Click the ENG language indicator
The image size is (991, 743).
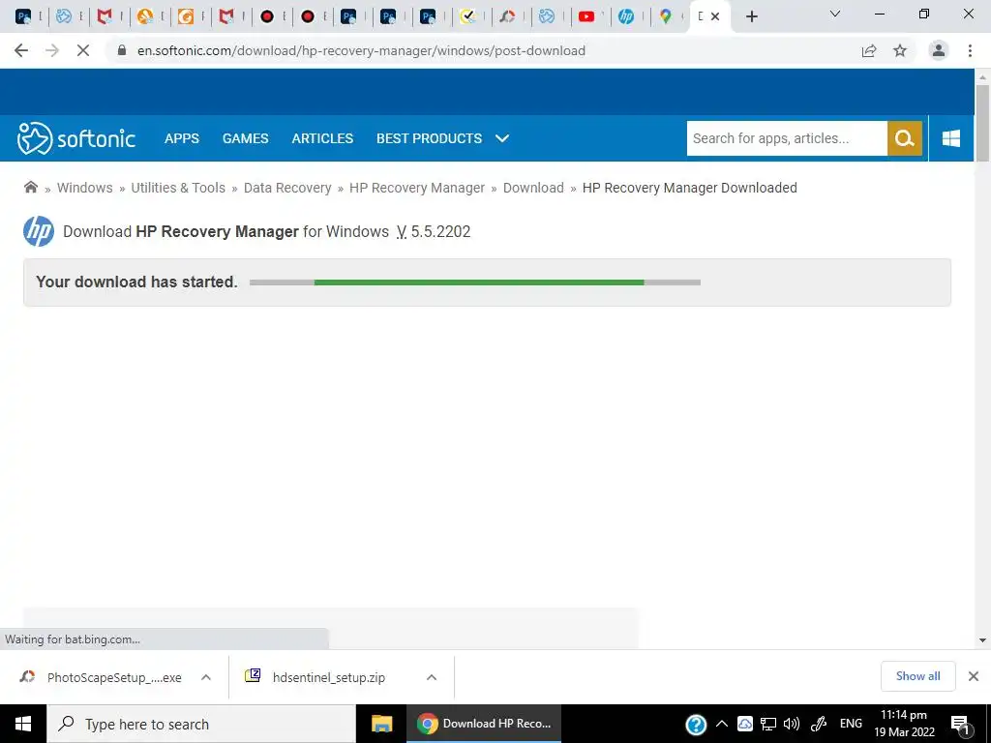coord(851,724)
